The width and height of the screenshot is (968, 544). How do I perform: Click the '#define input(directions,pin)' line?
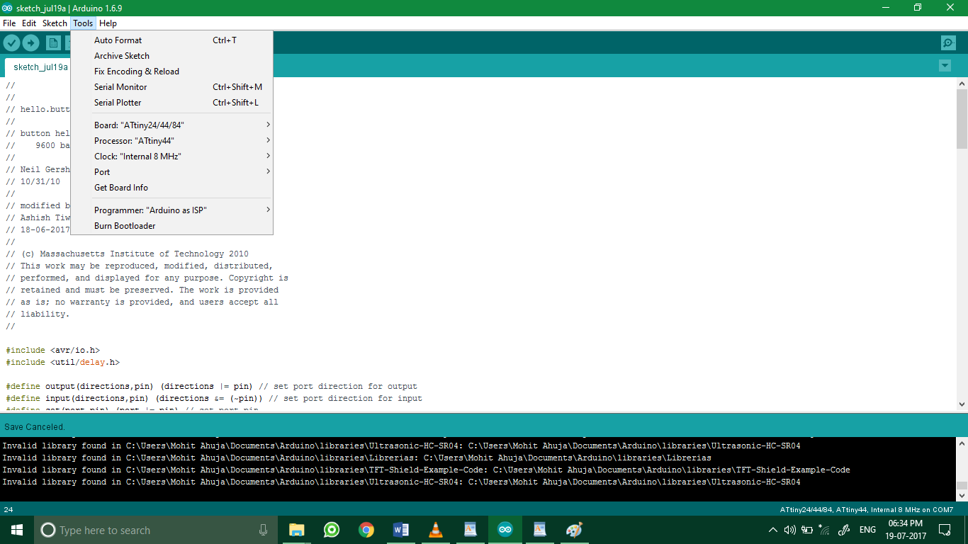coord(214,398)
